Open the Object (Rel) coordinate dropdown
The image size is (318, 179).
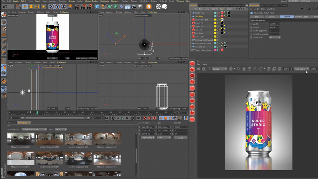(x=148, y=138)
